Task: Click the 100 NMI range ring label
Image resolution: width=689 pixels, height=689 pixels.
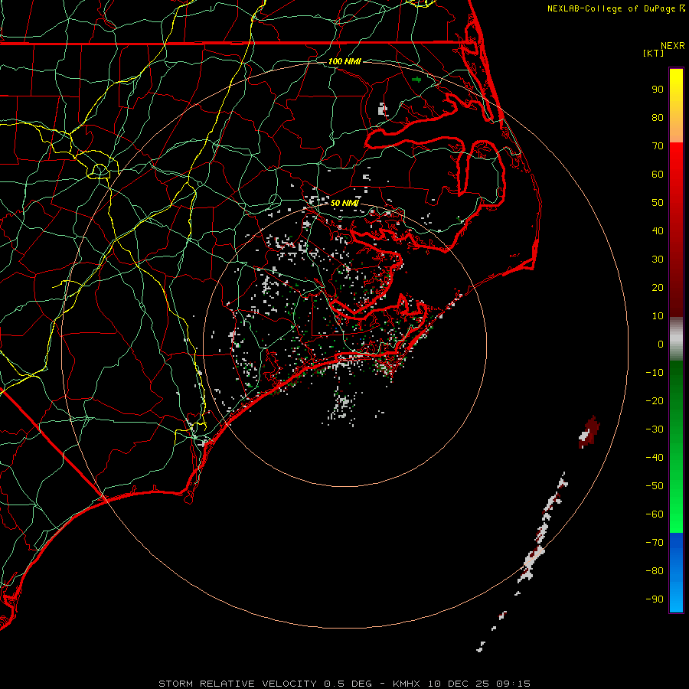Action: [x=344, y=61]
